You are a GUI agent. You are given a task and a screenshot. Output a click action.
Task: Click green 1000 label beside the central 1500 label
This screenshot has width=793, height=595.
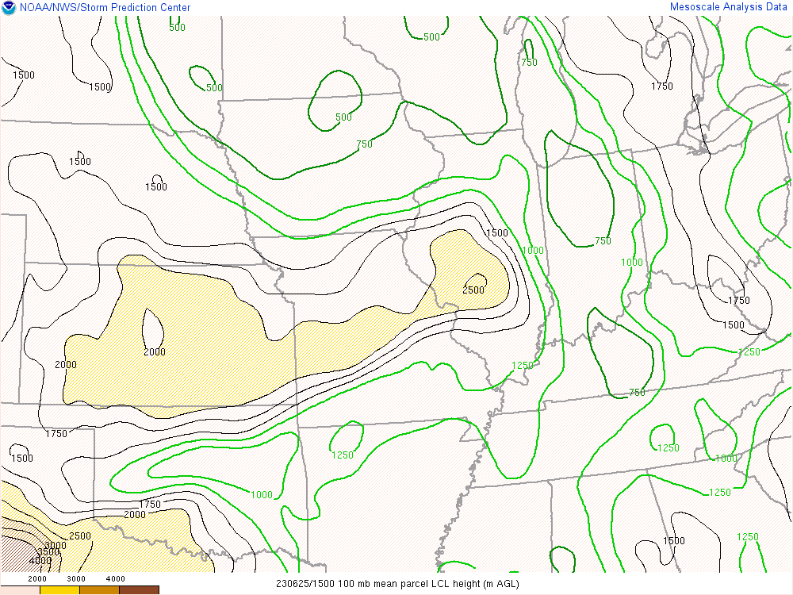533,251
